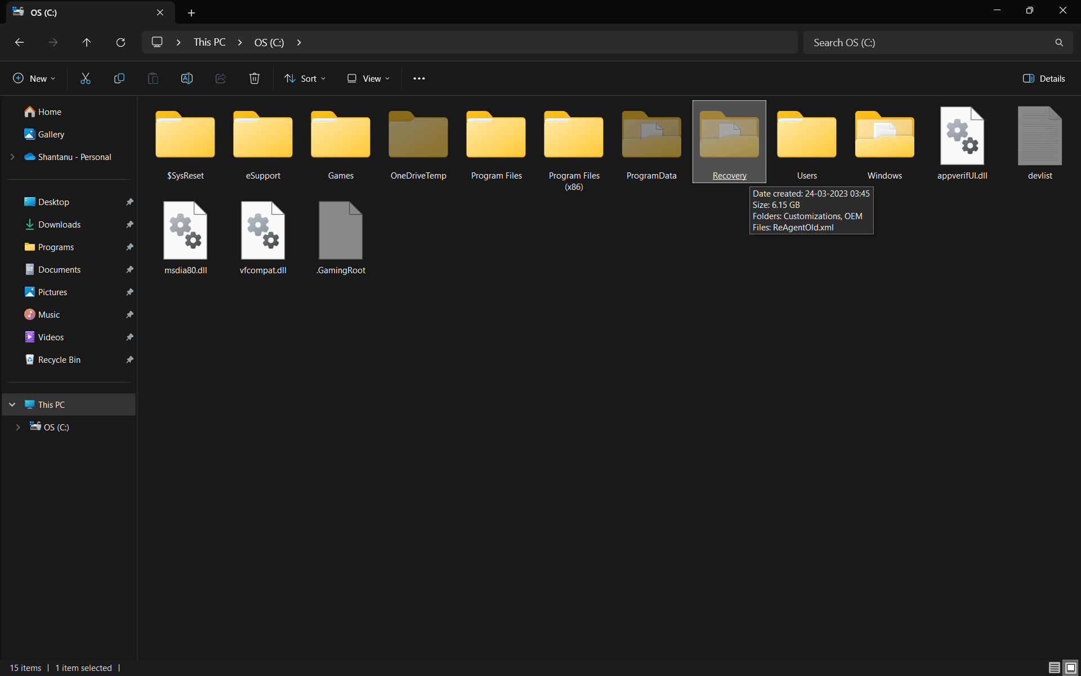Viewport: 1081px width, 676px height.
Task: Collapse the This PC tree node
Action: click(12, 404)
